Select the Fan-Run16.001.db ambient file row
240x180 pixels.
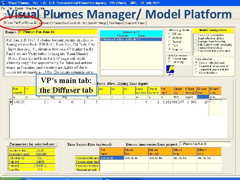(x=131, y=39)
